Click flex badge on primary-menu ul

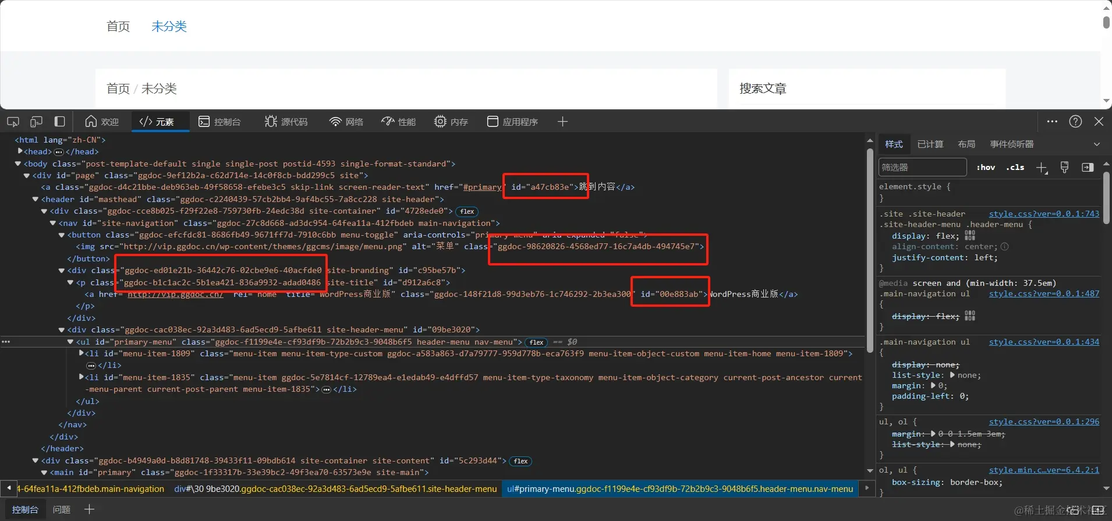tap(537, 342)
